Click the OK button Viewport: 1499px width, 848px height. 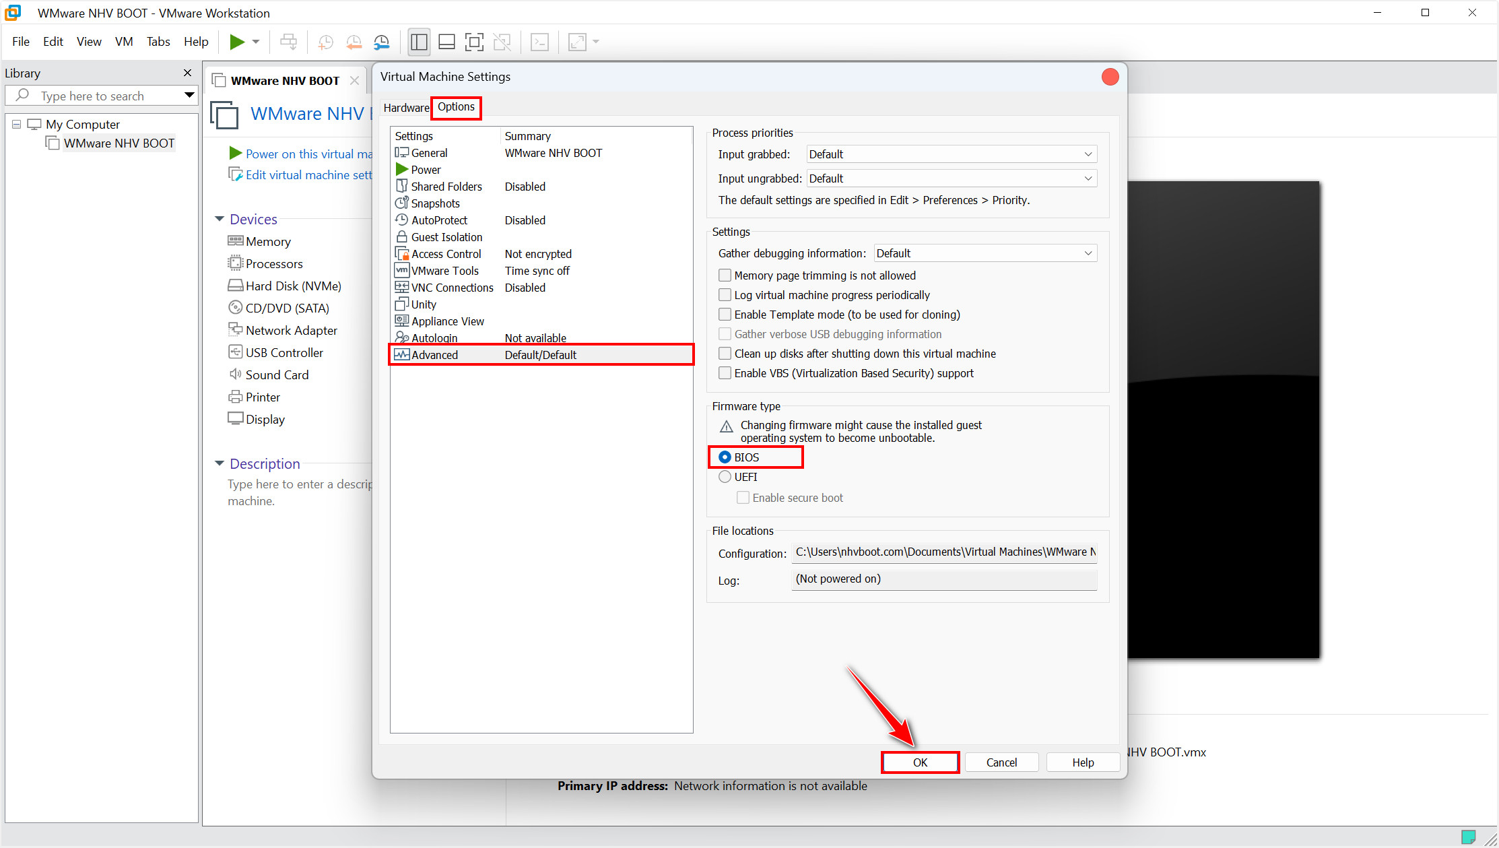coord(920,762)
